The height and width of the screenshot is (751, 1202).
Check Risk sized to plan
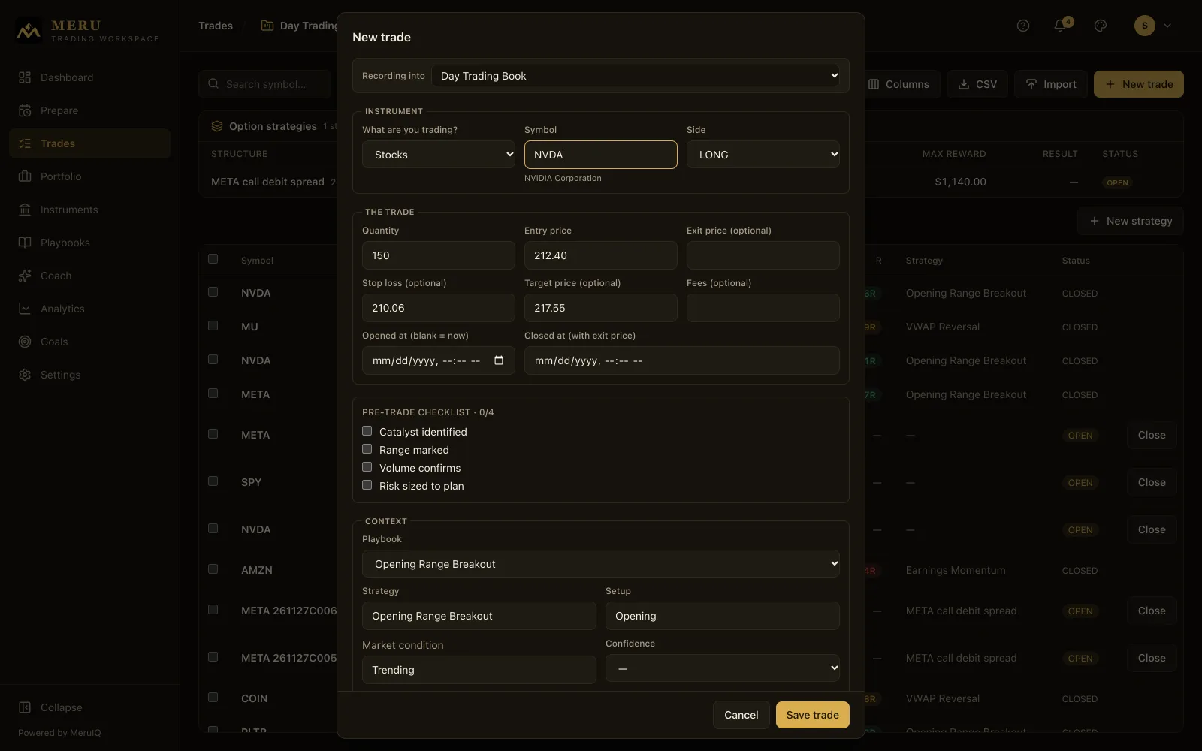[x=367, y=485]
